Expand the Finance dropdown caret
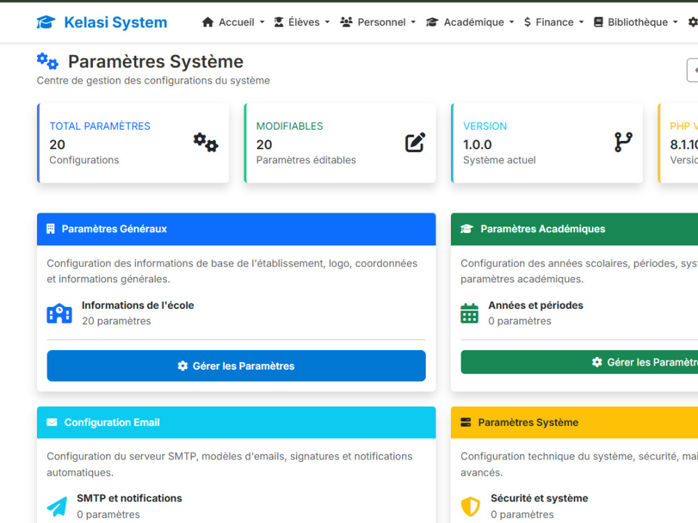 (581, 22)
